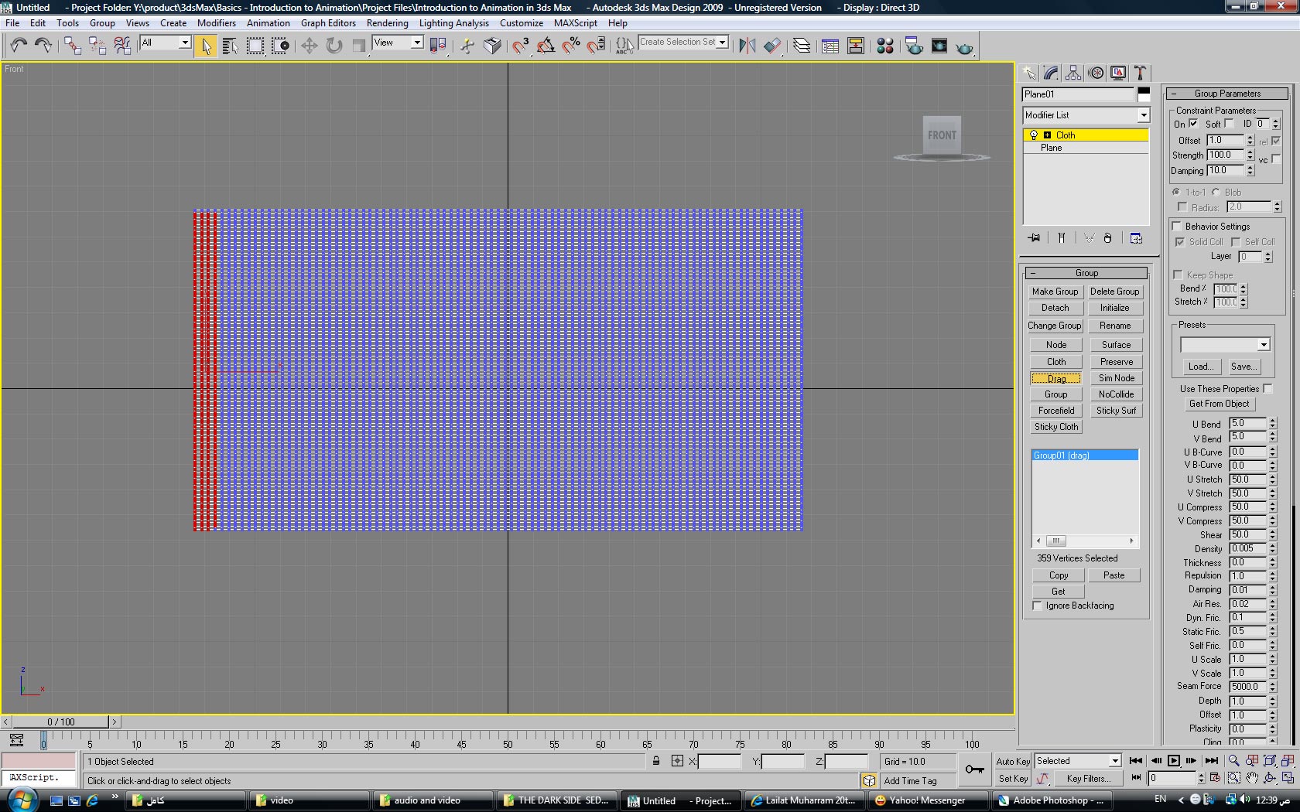Image resolution: width=1300 pixels, height=812 pixels.
Task: Enable Ignore Backfacing checkbox
Action: [x=1038, y=606]
